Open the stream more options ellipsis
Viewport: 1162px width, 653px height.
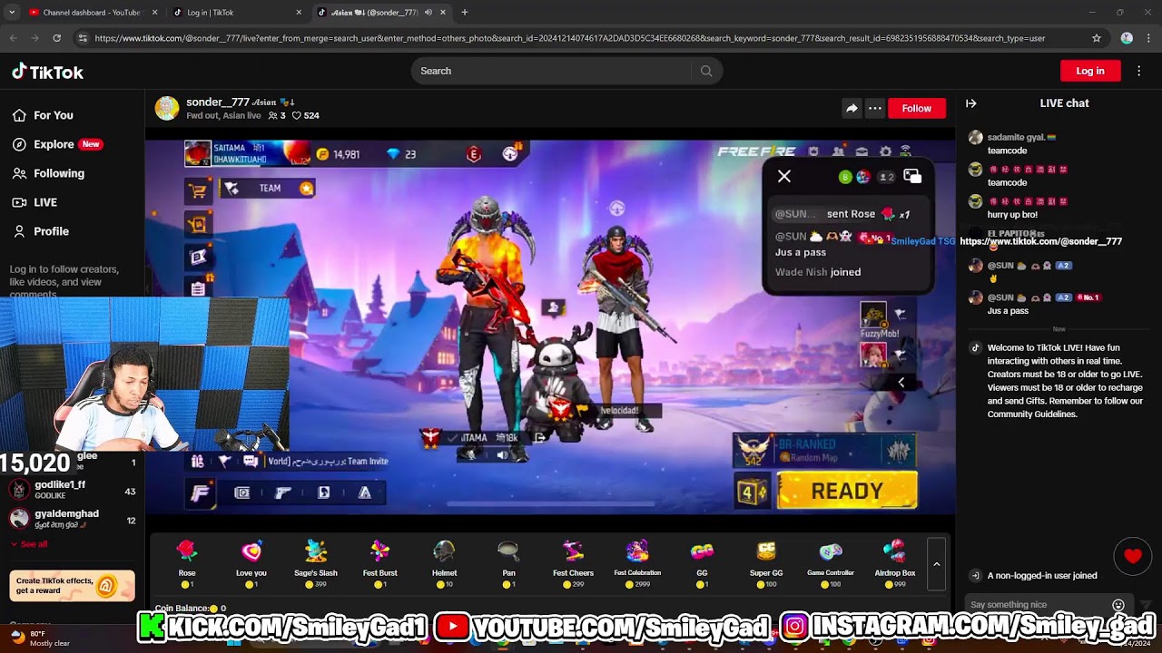pos(875,108)
